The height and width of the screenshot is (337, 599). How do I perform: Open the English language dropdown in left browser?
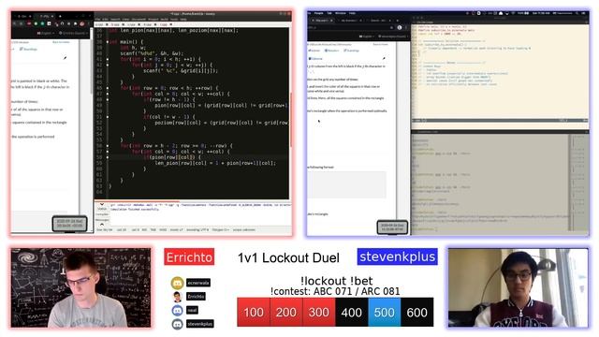click(x=46, y=34)
